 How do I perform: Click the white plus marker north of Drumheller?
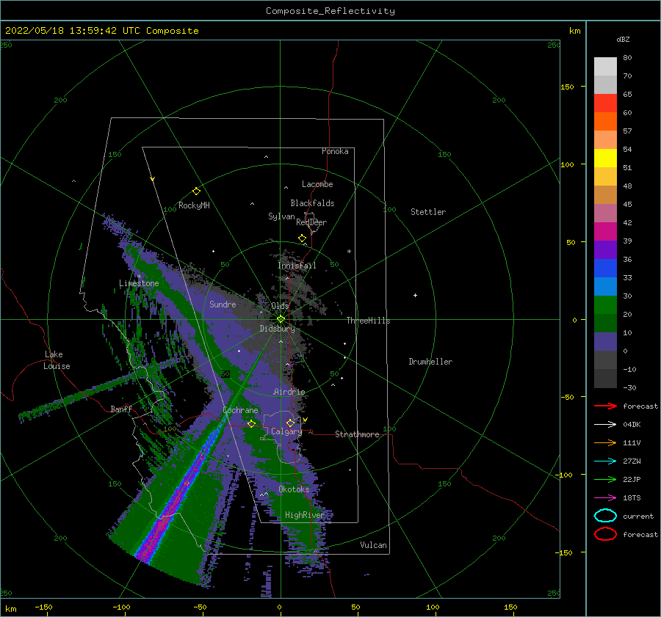(x=415, y=295)
